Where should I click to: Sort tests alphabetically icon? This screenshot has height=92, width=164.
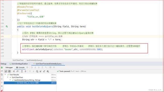(14, 71)
